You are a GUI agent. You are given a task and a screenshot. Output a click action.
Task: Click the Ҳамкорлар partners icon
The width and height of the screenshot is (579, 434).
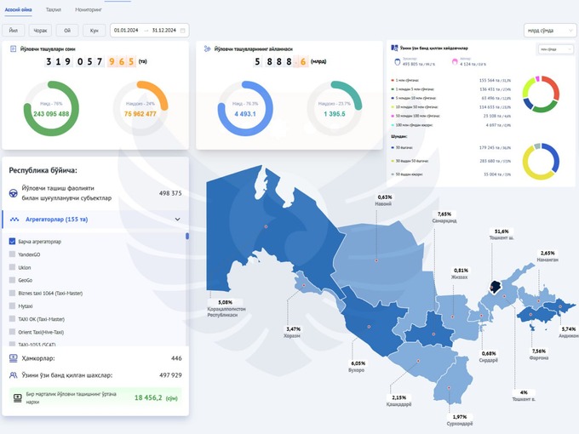[x=14, y=358]
